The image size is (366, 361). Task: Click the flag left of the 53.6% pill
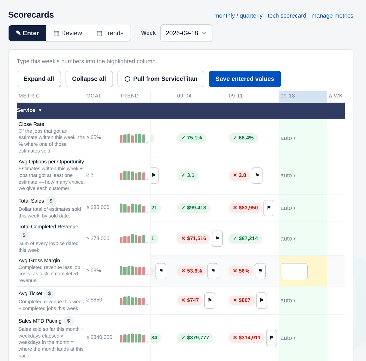(x=161, y=271)
